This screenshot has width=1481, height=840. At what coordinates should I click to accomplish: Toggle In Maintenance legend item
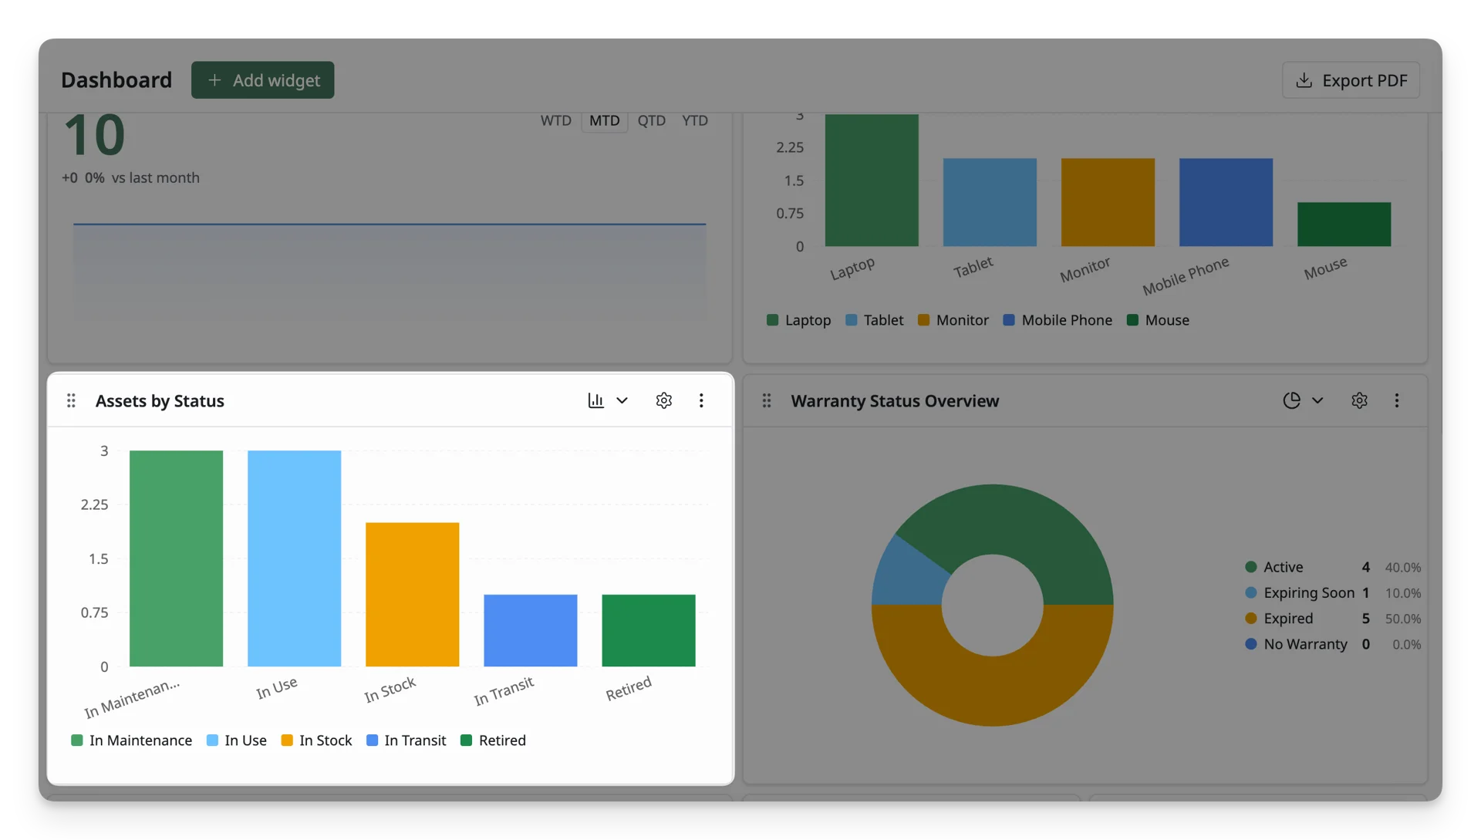[131, 740]
